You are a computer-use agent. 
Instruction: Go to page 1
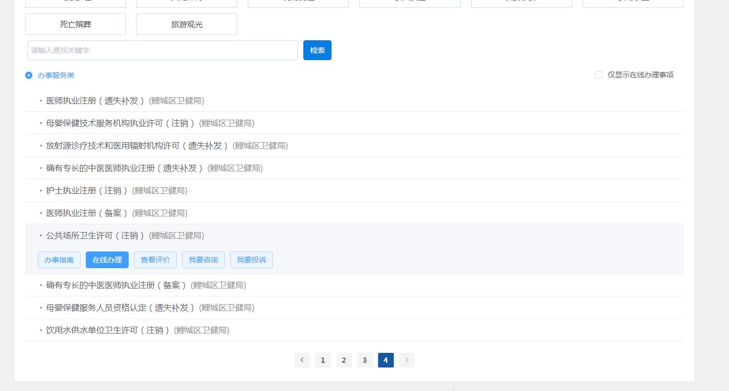[323, 360]
